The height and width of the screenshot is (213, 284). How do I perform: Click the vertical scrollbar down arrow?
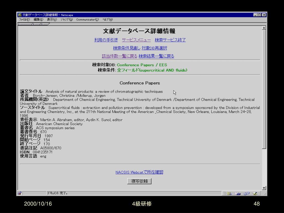pos(264,188)
